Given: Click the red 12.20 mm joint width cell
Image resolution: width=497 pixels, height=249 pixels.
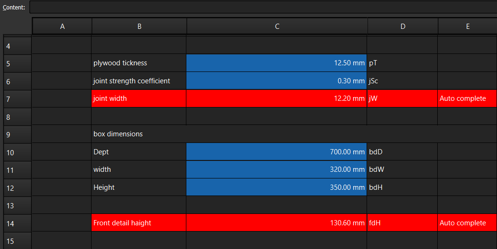Looking at the screenshot, I should click(276, 98).
